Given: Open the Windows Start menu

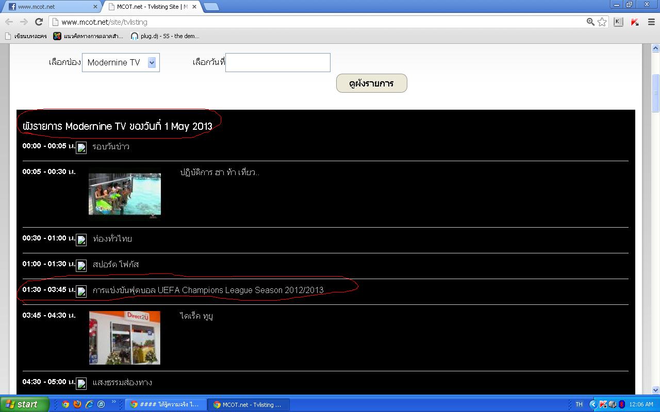Looking at the screenshot, I should tap(25, 404).
